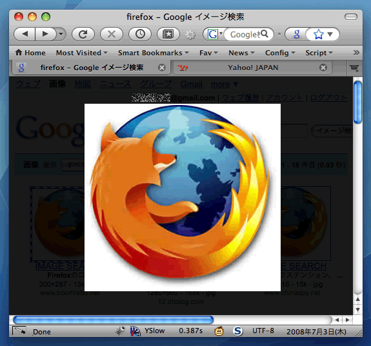Click the dimmed right Firefox thumbnail
Viewport: 371px width, 346px height.
[305, 224]
